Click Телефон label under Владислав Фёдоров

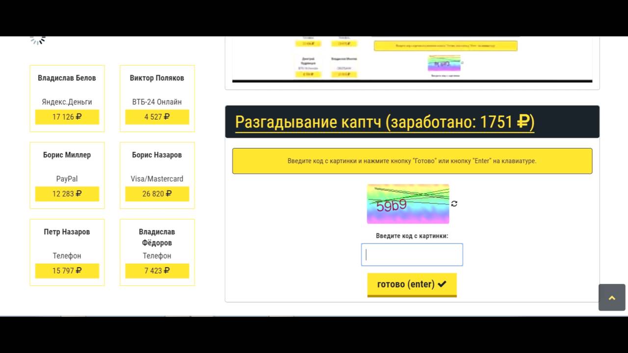[157, 256]
